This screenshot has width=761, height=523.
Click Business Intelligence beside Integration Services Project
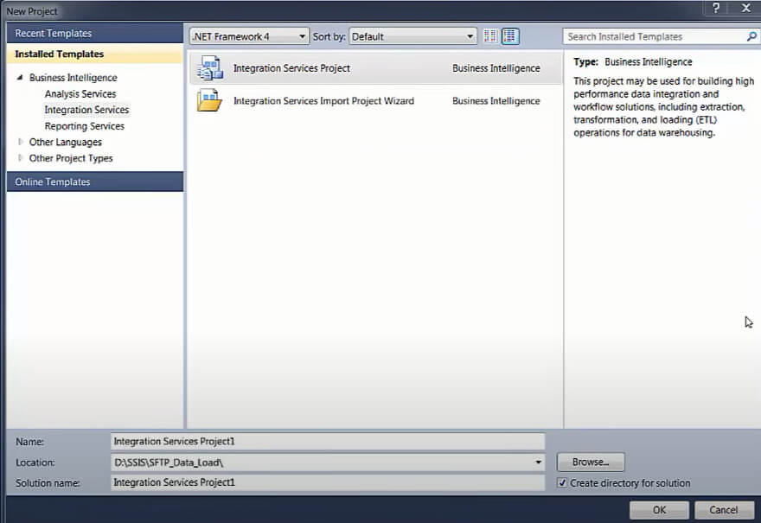(x=496, y=68)
